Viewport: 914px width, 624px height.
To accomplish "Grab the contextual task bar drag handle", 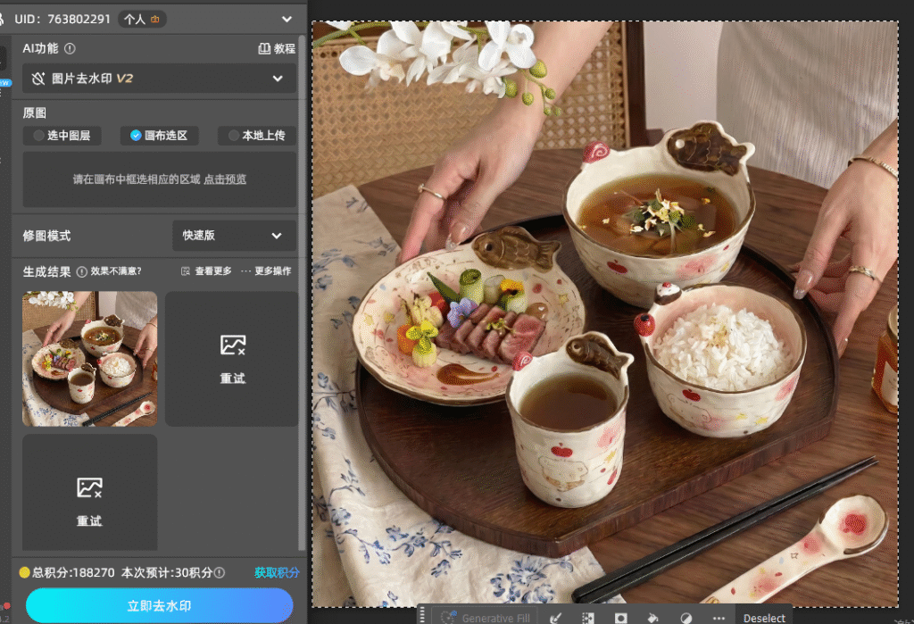I will [x=422, y=616].
